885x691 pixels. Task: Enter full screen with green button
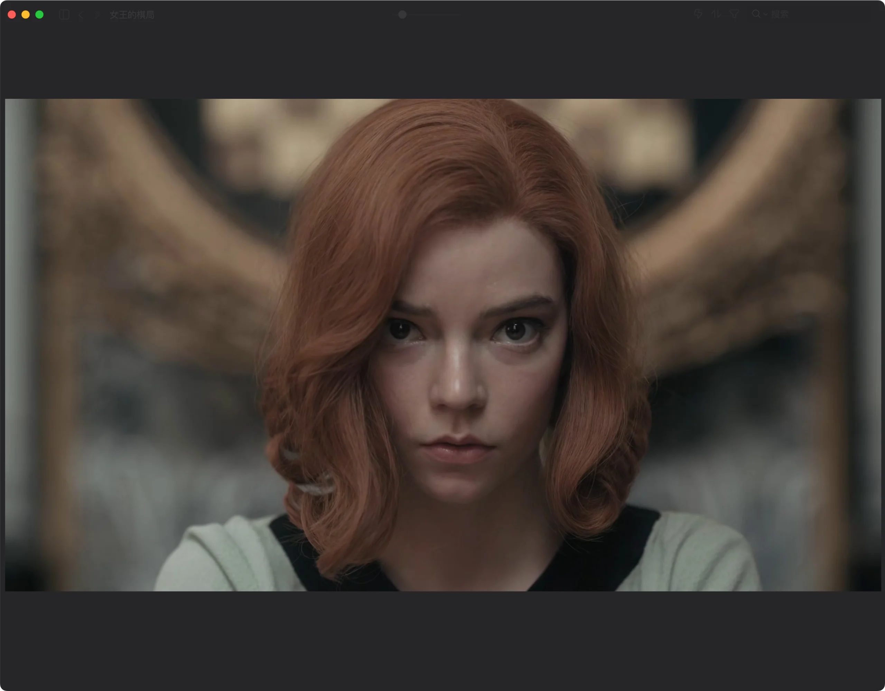click(39, 15)
